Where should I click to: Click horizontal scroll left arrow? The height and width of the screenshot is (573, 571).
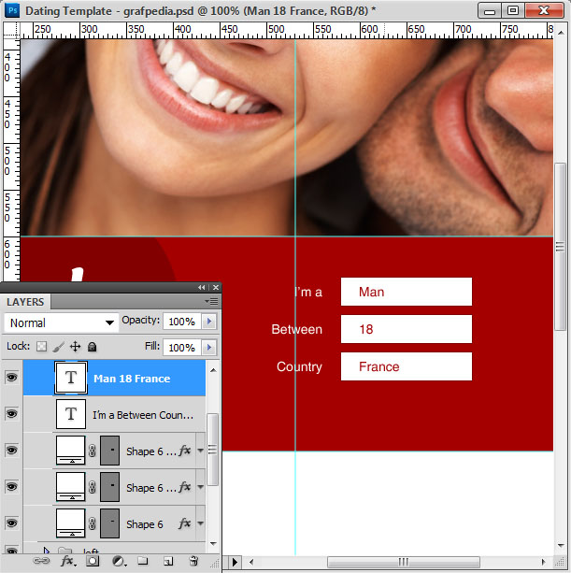pyautogui.click(x=251, y=562)
